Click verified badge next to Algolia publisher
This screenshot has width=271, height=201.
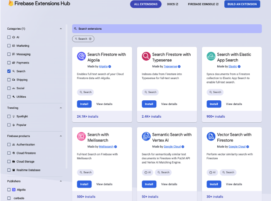tap(110, 66)
